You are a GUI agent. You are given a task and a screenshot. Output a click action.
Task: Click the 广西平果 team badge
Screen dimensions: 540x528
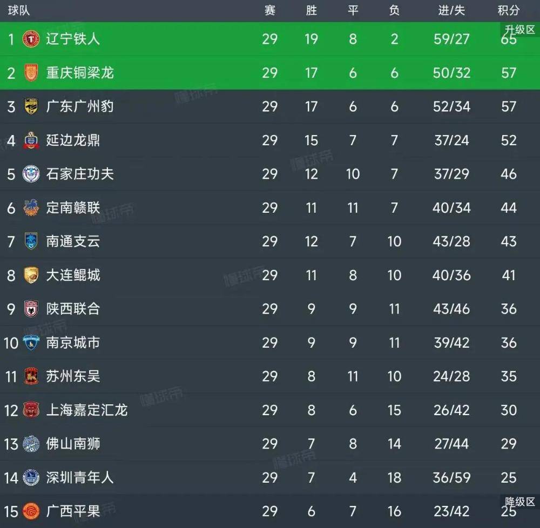(31, 511)
